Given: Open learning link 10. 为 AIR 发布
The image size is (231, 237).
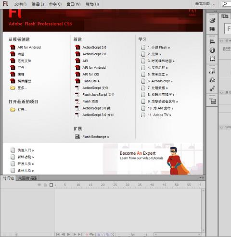Looking at the screenshot, I should (160, 108).
